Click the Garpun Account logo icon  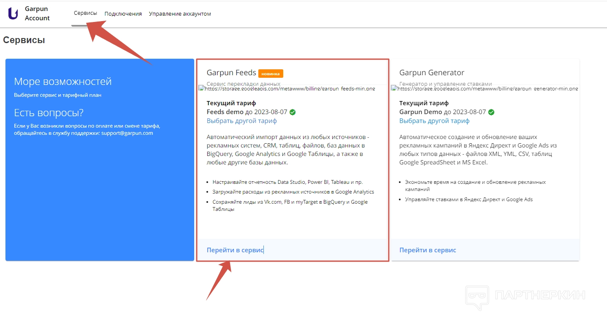click(x=13, y=14)
